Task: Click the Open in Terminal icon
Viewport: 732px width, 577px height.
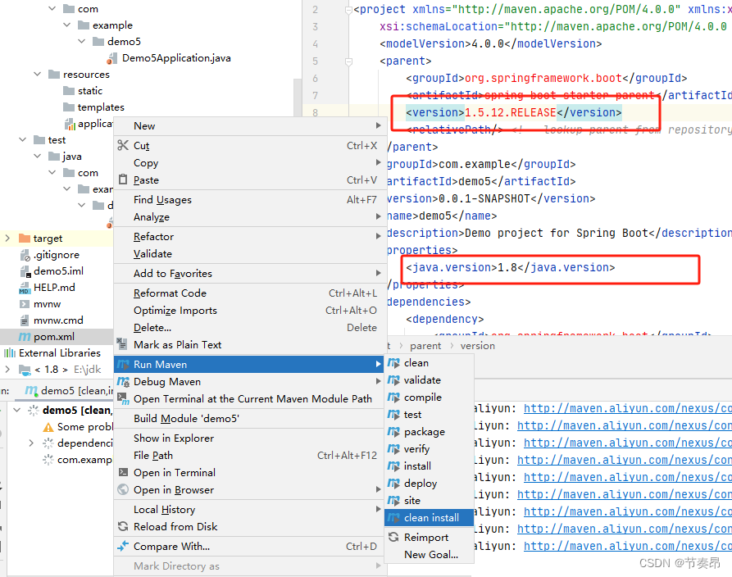Action: click(123, 472)
